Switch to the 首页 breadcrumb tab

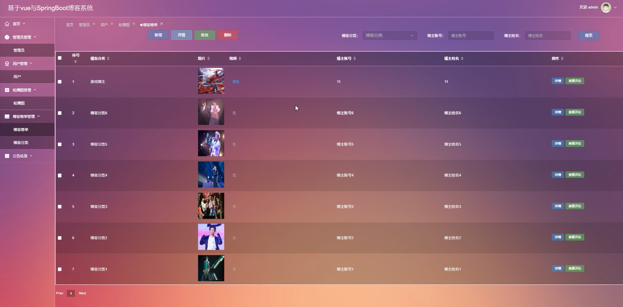tap(70, 25)
